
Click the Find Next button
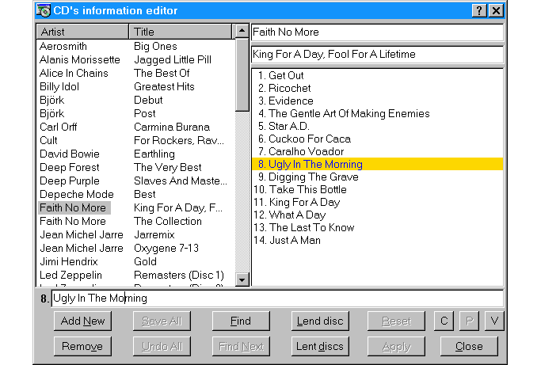point(241,346)
